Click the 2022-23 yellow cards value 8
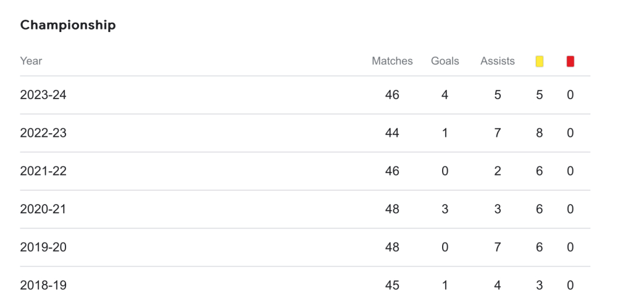Viewport: 618px width, 308px height. point(540,133)
